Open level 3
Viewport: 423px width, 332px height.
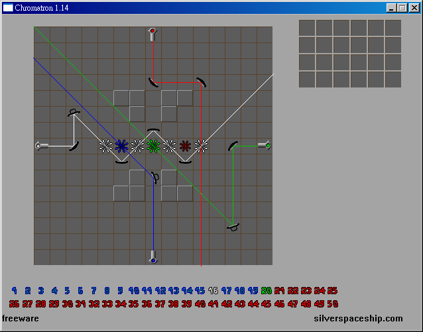point(40,290)
